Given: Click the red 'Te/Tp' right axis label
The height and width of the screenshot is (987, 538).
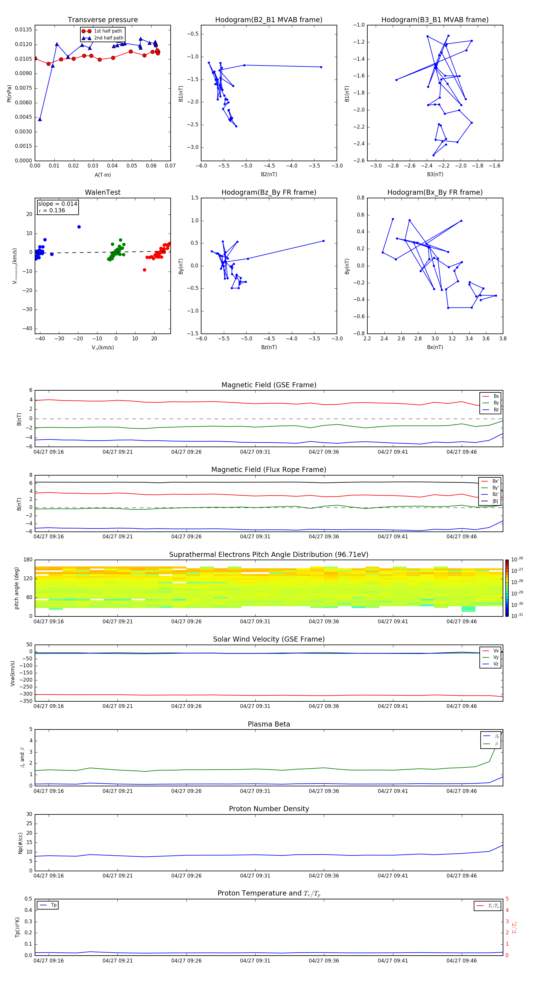Looking at the screenshot, I should 515,927.
